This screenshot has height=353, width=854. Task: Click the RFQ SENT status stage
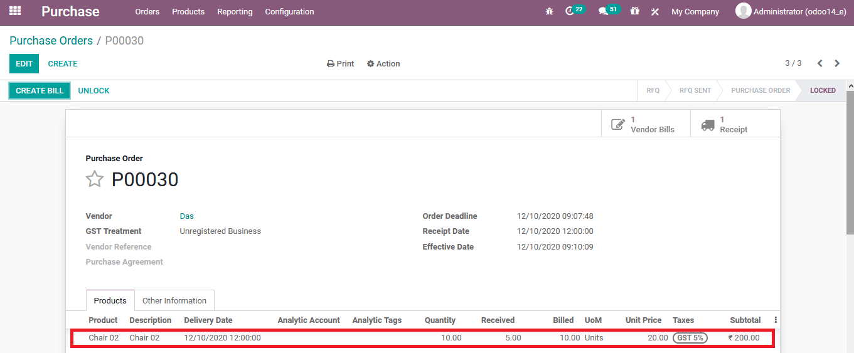pyautogui.click(x=695, y=90)
